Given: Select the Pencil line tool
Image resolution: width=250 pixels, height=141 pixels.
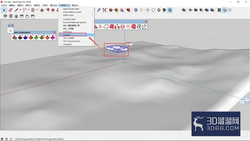Looking at the screenshot, I should [16, 10].
